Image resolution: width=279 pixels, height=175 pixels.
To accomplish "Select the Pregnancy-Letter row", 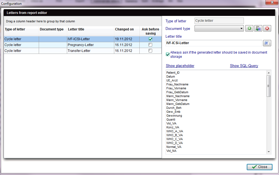I will (83, 45).
